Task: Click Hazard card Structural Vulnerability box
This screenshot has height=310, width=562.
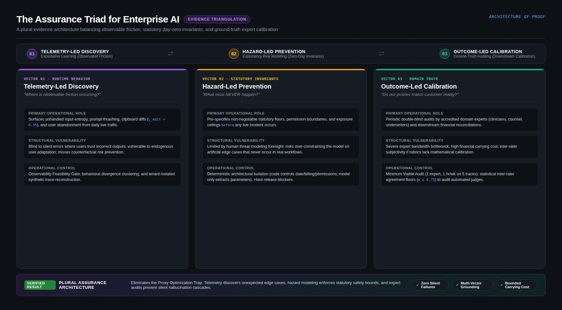Action: tap(281, 147)
